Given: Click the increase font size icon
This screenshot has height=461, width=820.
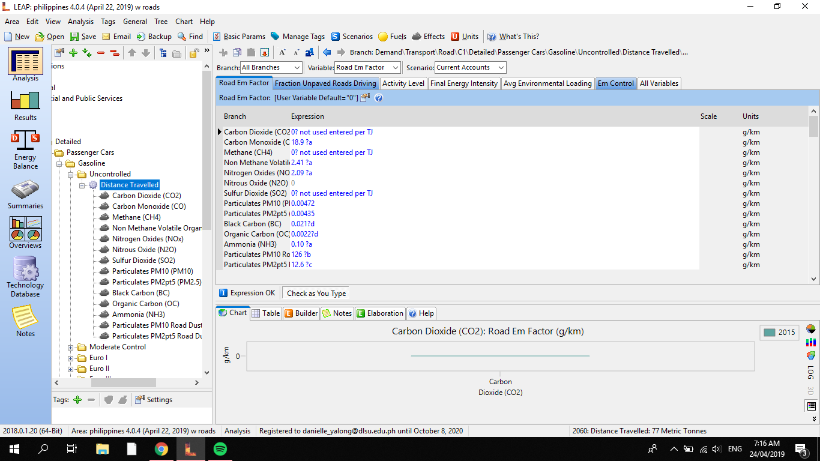Looking at the screenshot, I should [x=282, y=52].
